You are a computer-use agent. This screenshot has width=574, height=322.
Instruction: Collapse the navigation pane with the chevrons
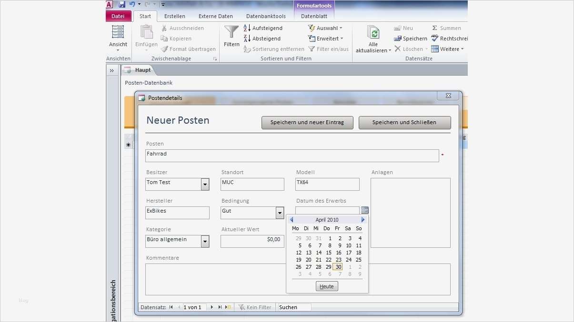pyautogui.click(x=112, y=69)
